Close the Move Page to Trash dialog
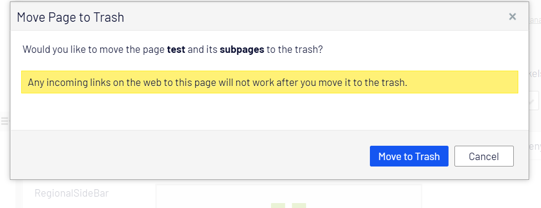 pos(512,17)
